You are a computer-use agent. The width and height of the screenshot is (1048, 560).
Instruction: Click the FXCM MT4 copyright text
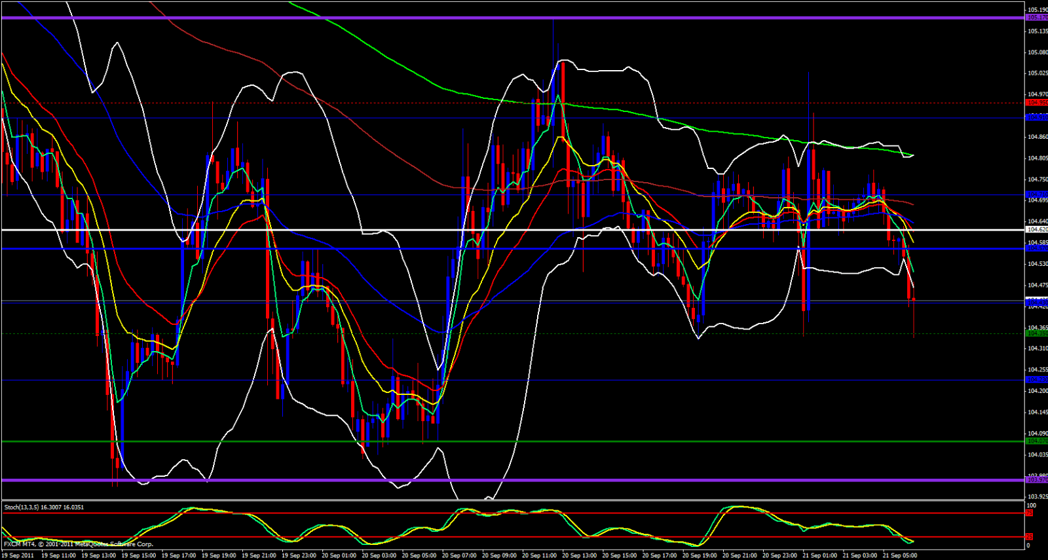79,544
